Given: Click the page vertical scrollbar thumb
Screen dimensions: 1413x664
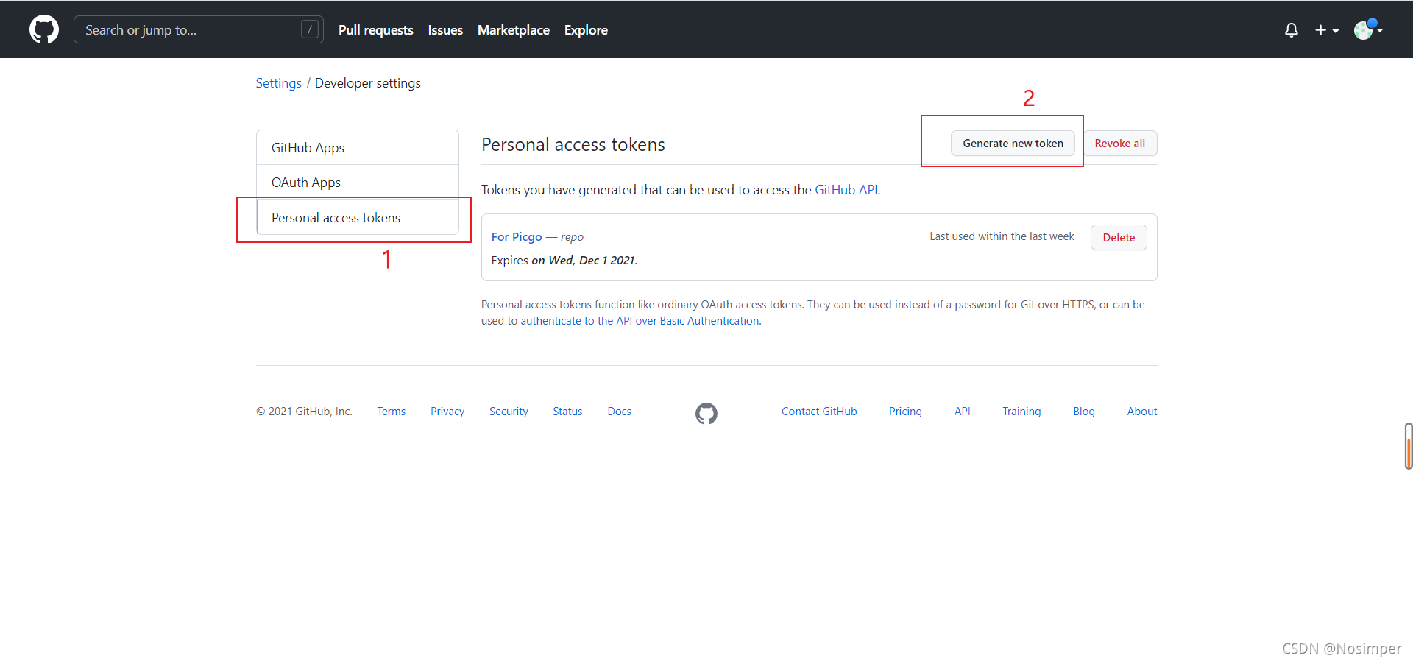Looking at the screenshot, I should coord(1409,446).
